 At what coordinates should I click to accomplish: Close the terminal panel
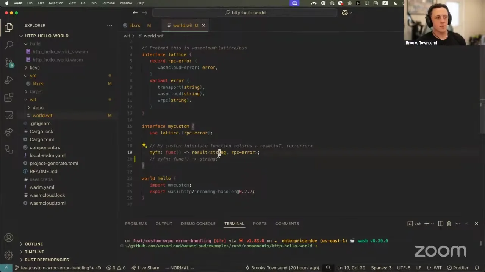pyautogui.click(x=476, y=224)
